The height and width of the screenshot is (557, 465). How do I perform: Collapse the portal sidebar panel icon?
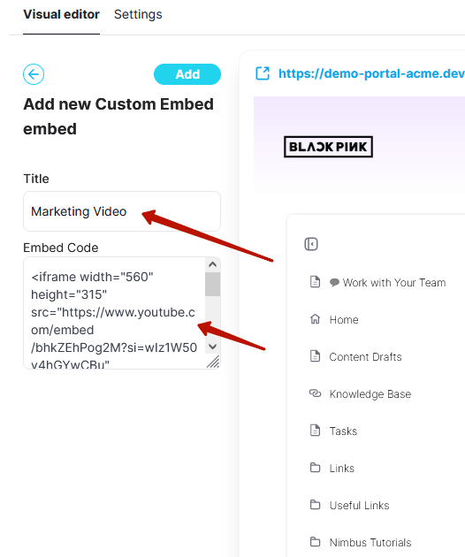[x=311, y=244]
